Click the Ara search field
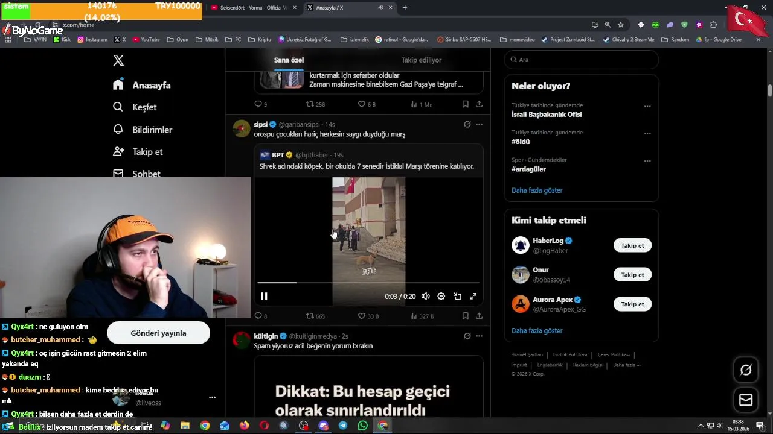The height and width of the screenshot is (434, 773). 581,60
